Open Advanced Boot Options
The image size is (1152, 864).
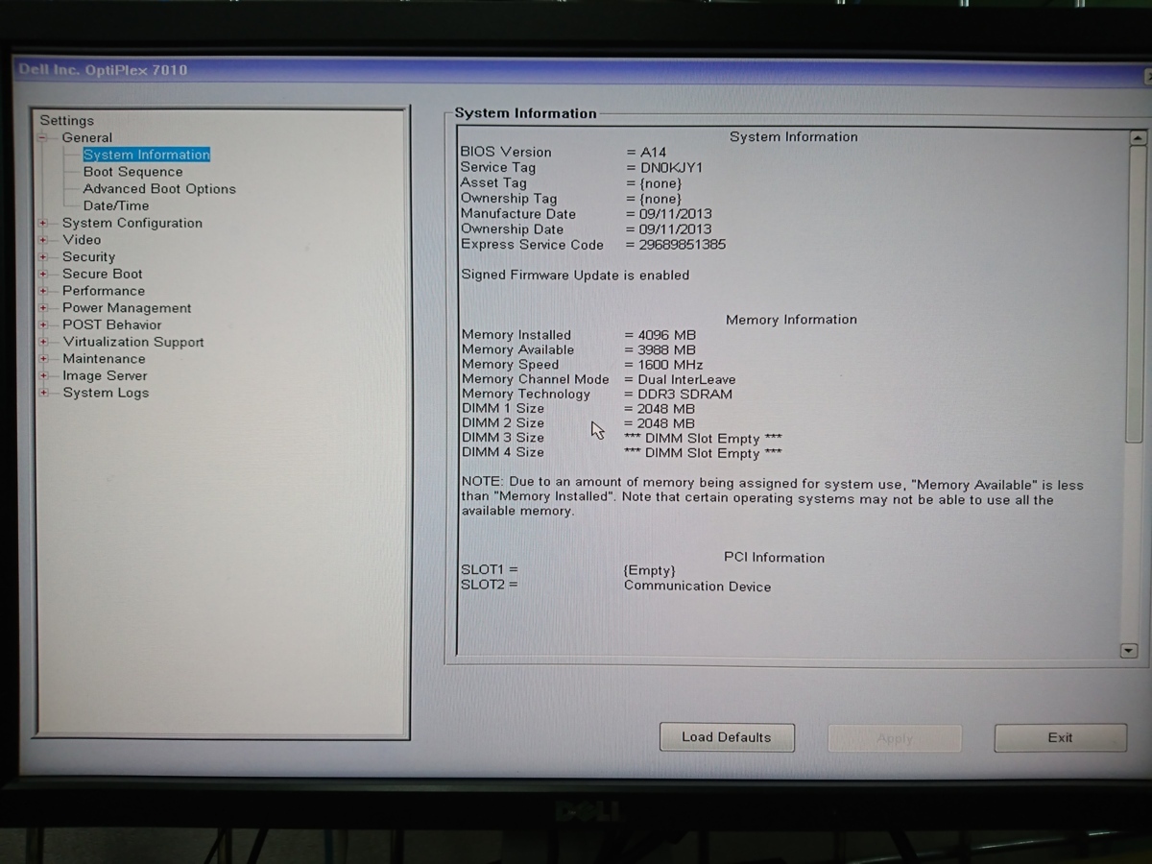tap(159, 189)
